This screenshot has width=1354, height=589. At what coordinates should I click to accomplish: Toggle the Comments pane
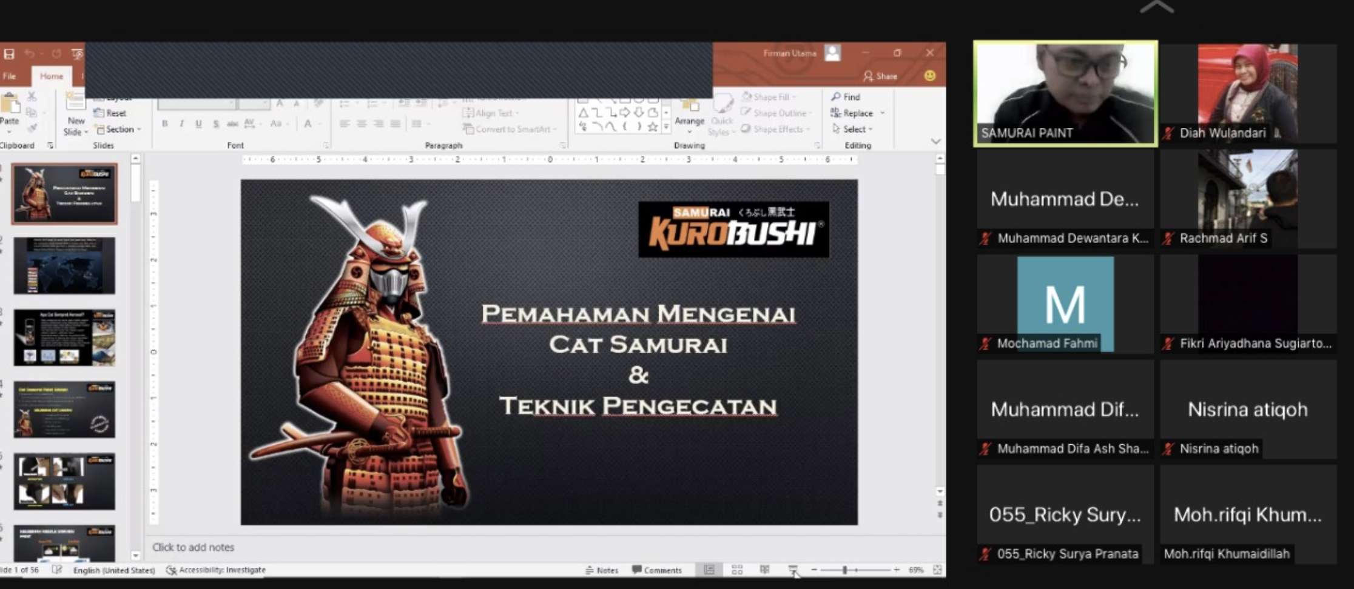click(x=657, y=570)
